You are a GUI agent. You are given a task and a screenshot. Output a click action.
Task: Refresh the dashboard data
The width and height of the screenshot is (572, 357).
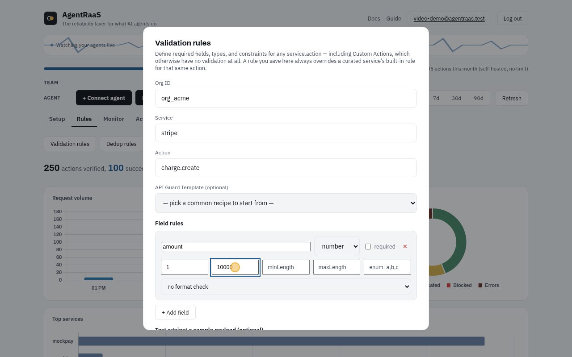coord(512,98)
